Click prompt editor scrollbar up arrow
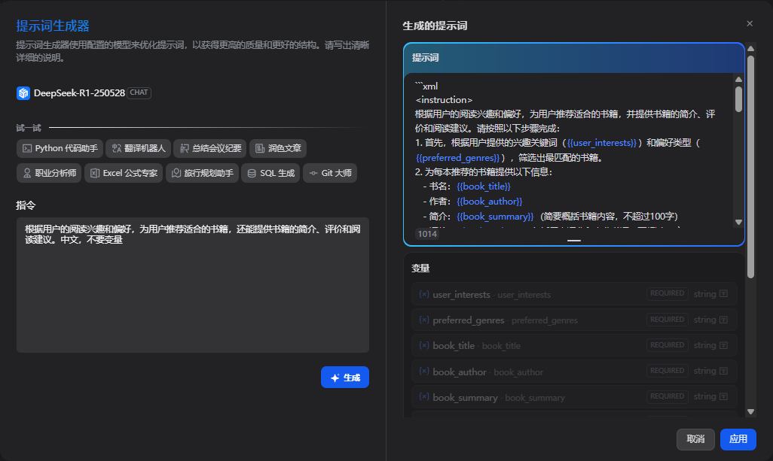 point(738,79)
